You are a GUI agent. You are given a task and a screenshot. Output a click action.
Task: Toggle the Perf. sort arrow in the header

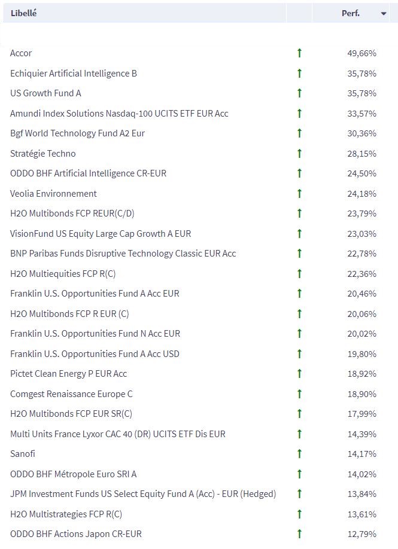tap(384, 14)
